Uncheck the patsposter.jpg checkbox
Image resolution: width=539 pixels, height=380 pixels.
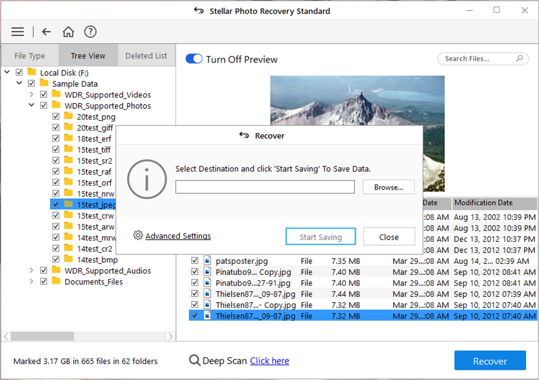point(195,261)
